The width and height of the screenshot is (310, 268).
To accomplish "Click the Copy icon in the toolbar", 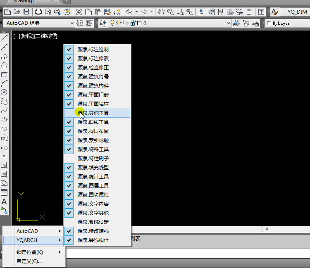I will (88, 12).
